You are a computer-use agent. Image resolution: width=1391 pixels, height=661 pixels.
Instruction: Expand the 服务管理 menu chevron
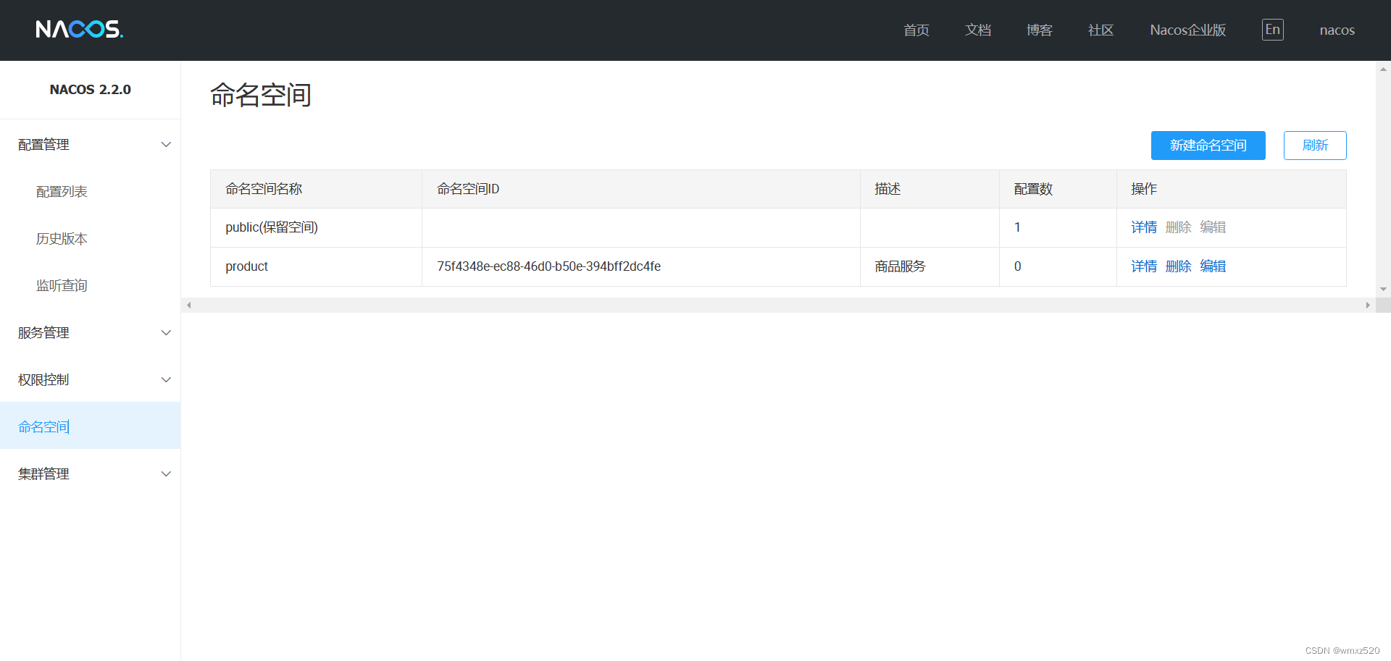[x=166, y=333]
